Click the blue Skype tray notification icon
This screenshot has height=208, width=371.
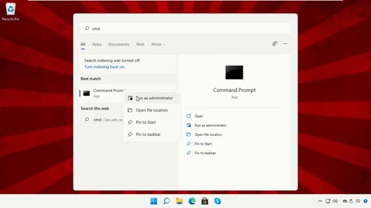tap(365, 201)
